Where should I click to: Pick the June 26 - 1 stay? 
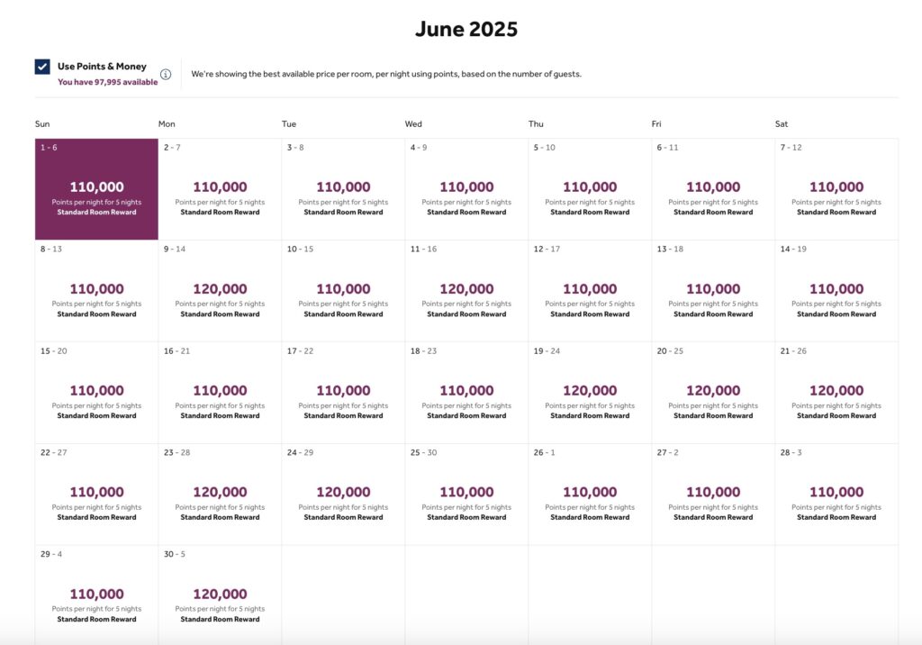(x=590, y=495)
